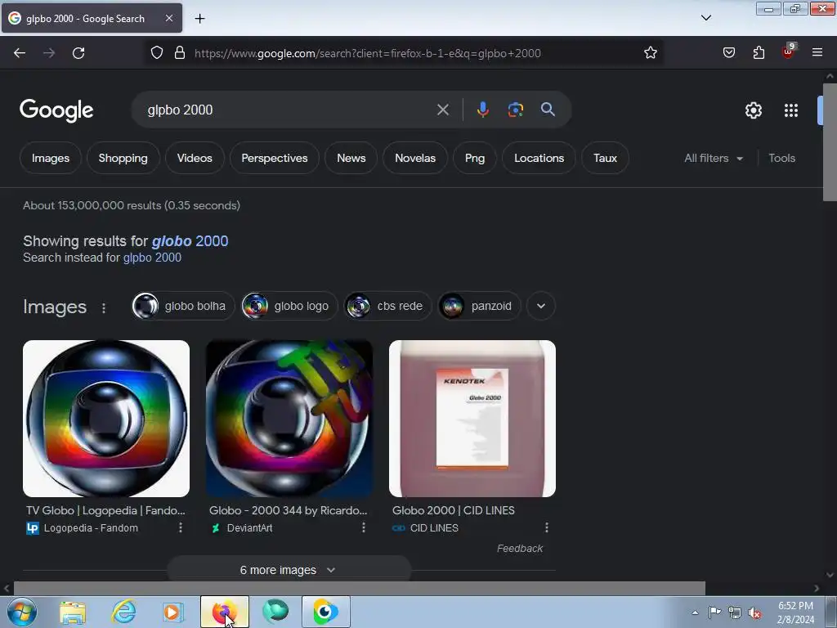The width and height of the screenshot is (837, 628).
Task: Click the muted volume tray icon
Action: [x=754, y=613]
